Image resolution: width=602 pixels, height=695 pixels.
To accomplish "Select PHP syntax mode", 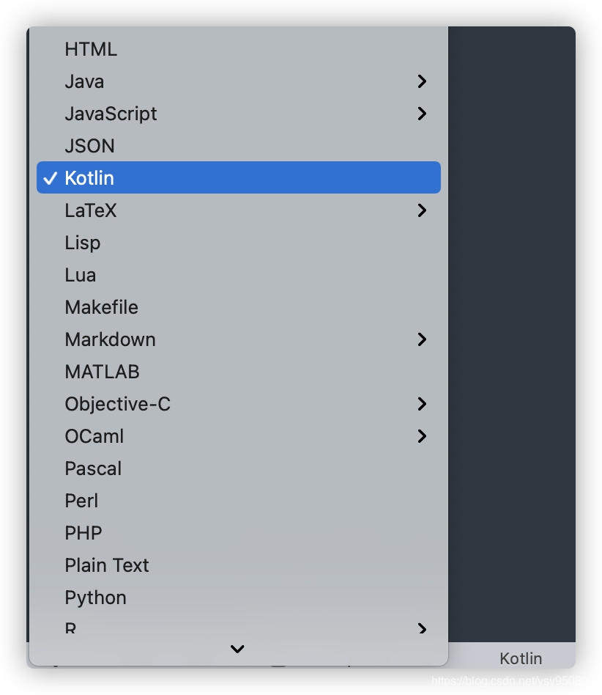I will pos(83,533).
